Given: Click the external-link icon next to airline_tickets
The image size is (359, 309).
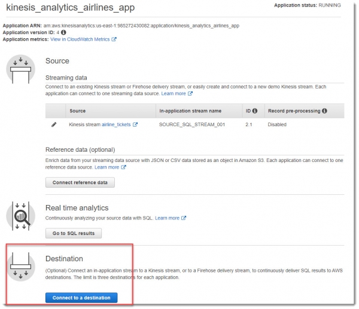Looking at the screenshot, I should tap(135, 125).
